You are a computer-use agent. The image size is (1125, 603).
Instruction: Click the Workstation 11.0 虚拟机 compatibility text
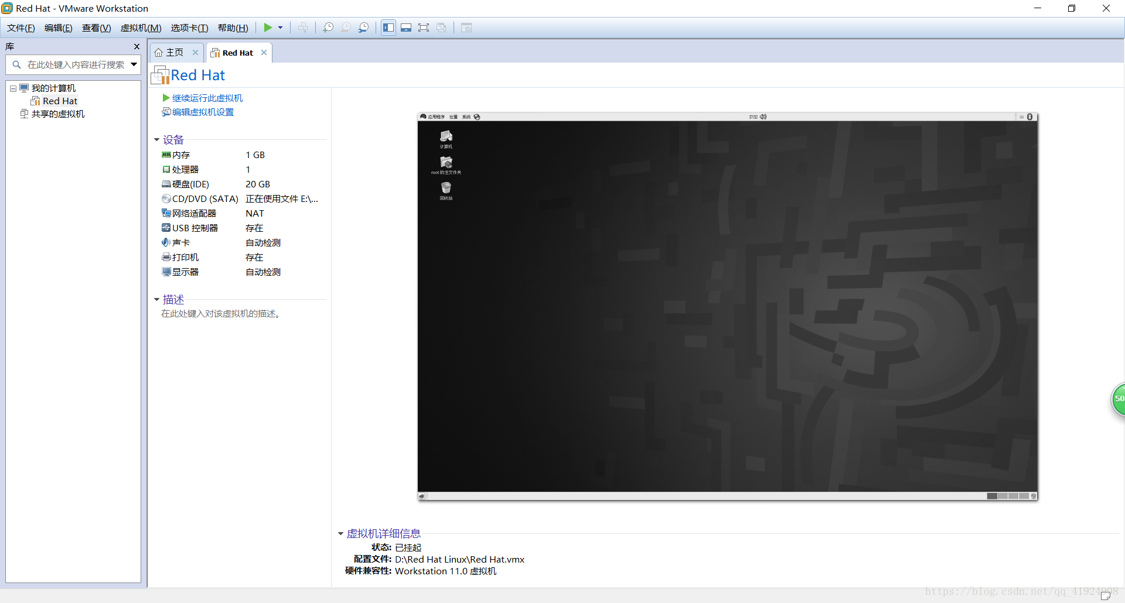[445, 571]
